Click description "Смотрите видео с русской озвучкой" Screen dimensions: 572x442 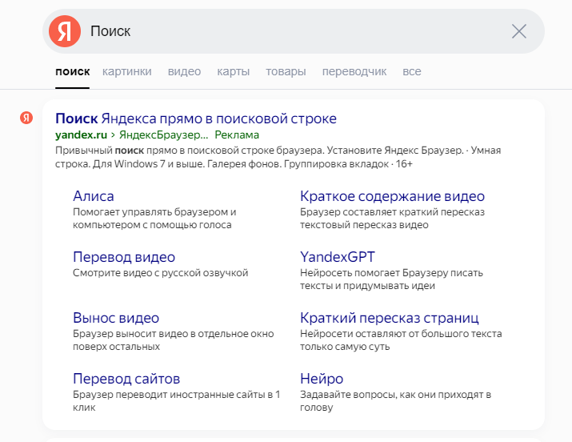click(x=161, y=273)
